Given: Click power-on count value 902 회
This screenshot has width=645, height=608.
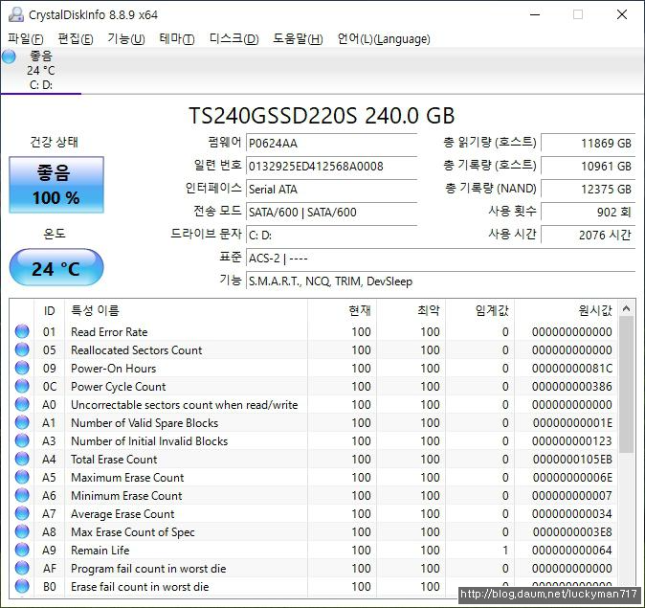Looking at the screenshot, I should pos(589,213).
